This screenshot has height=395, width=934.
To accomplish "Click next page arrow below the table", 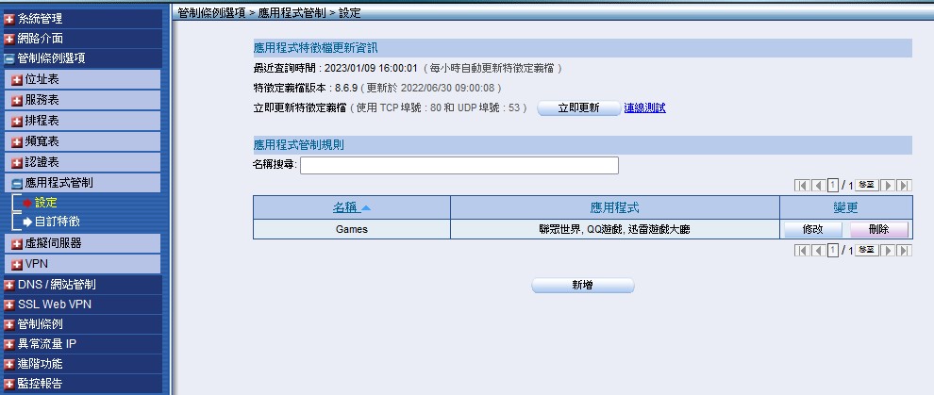I will (x=888, y=251).
